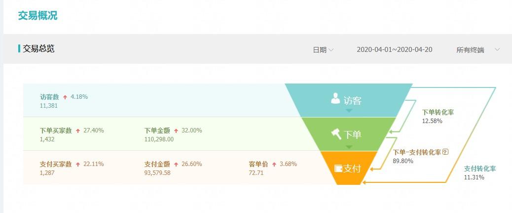The height and width of the screenshot is (213, 512).
Task: Click the chevron arrow next to 所有终端
Action: (497, 49)
